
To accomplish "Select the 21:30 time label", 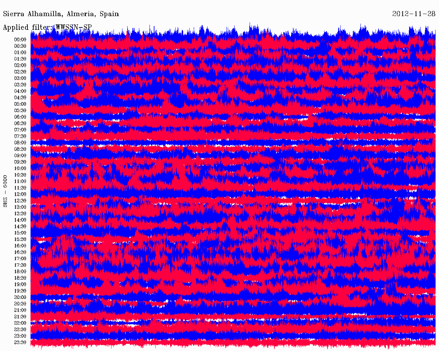I will pos(20,317).
